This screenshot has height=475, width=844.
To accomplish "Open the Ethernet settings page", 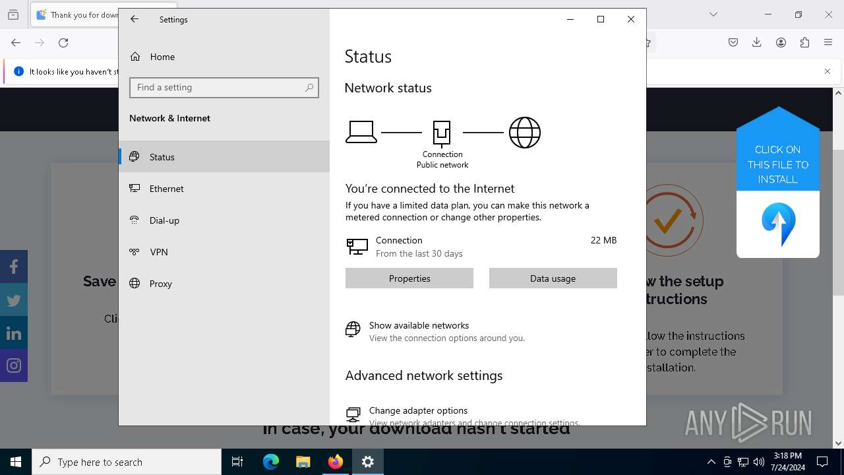I will pyautogui.click(x=224, y=189).
